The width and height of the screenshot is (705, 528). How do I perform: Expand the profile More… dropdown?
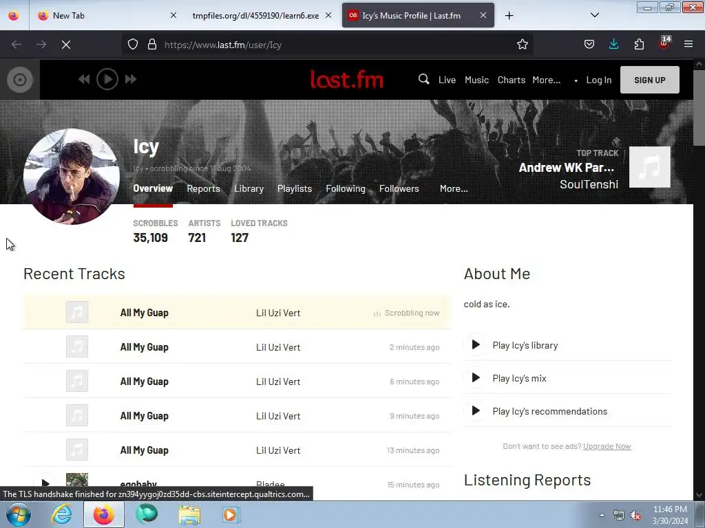click(x=454, y=188)
